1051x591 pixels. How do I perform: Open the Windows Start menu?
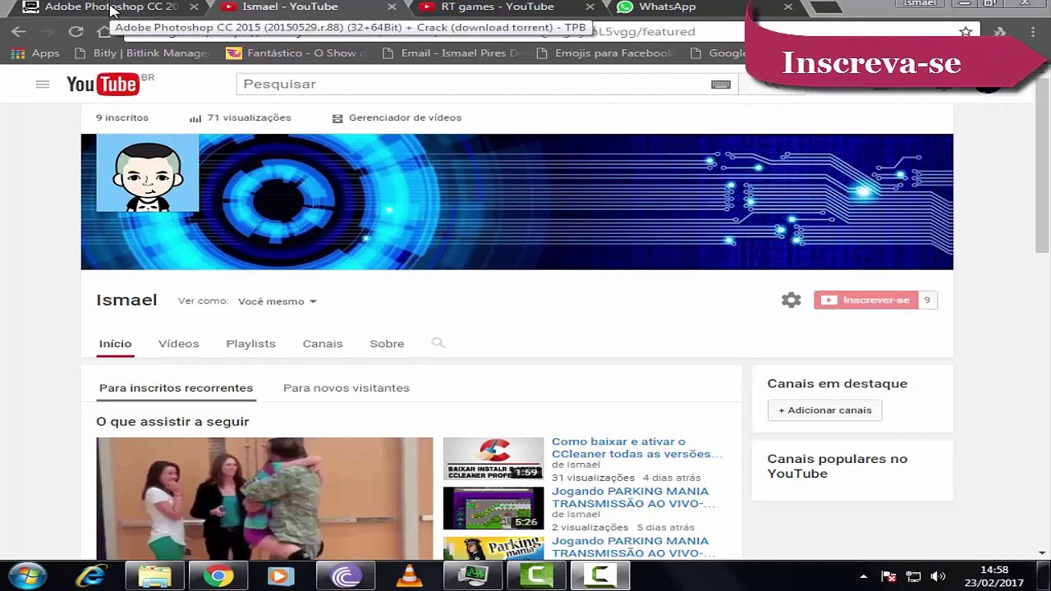click(27, 575)
